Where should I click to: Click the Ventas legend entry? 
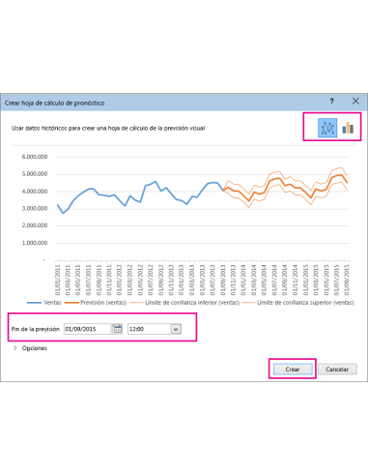(x=44, y=303)
